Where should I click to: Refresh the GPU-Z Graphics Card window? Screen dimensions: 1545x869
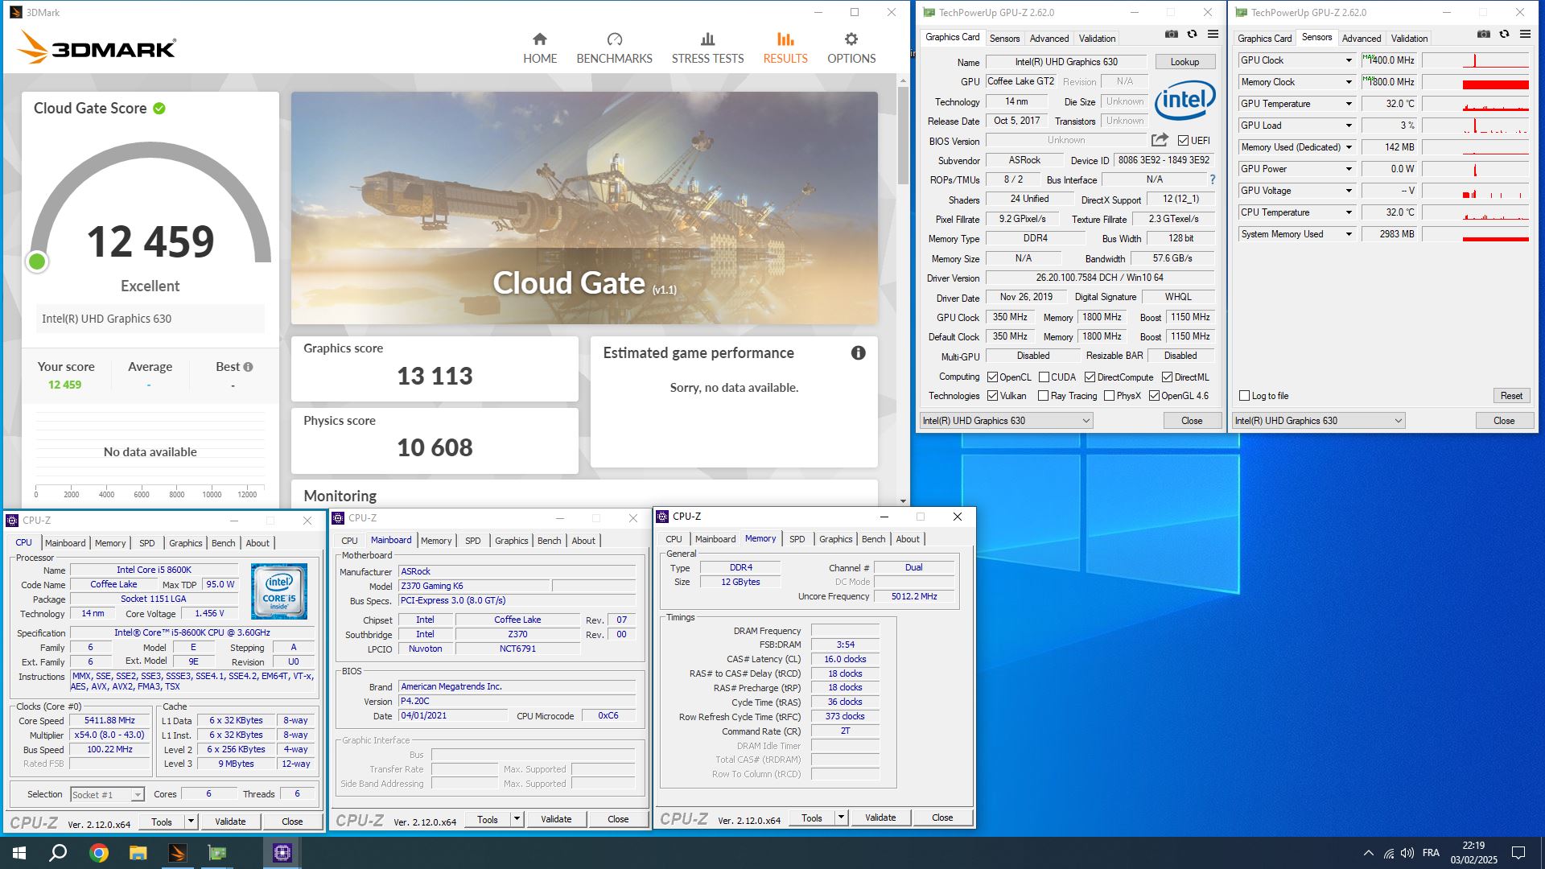coord(1193,35)
